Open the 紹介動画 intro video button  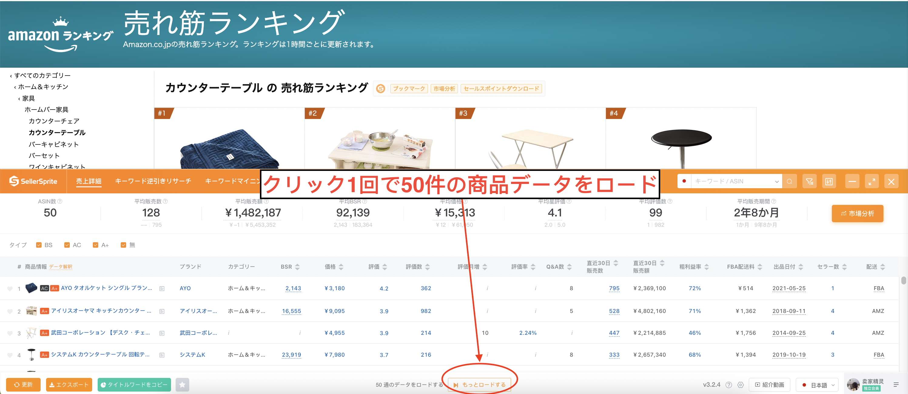769,385
